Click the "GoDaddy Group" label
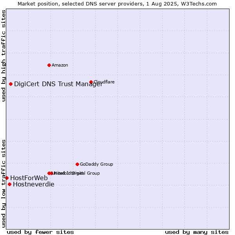This screenshot has height=235, width=235. click(x=96, y=164)
